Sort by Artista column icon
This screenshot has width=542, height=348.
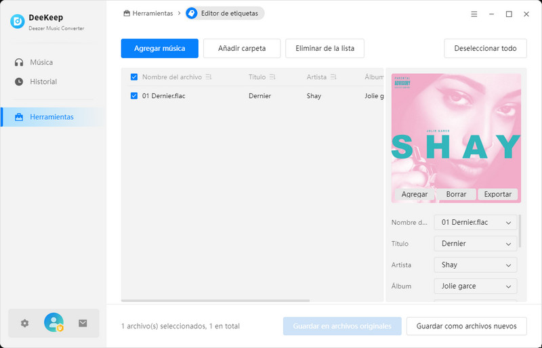click(333, 77)
